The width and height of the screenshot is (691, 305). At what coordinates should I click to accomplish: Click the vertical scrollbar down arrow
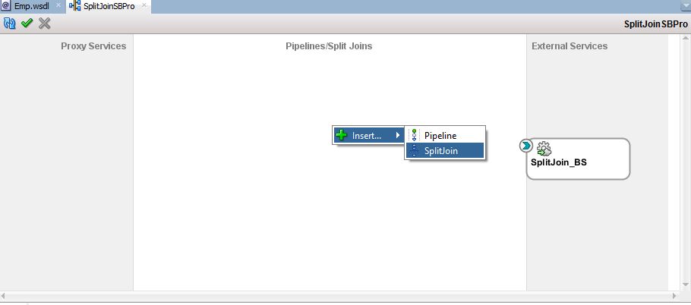(686, 285)
